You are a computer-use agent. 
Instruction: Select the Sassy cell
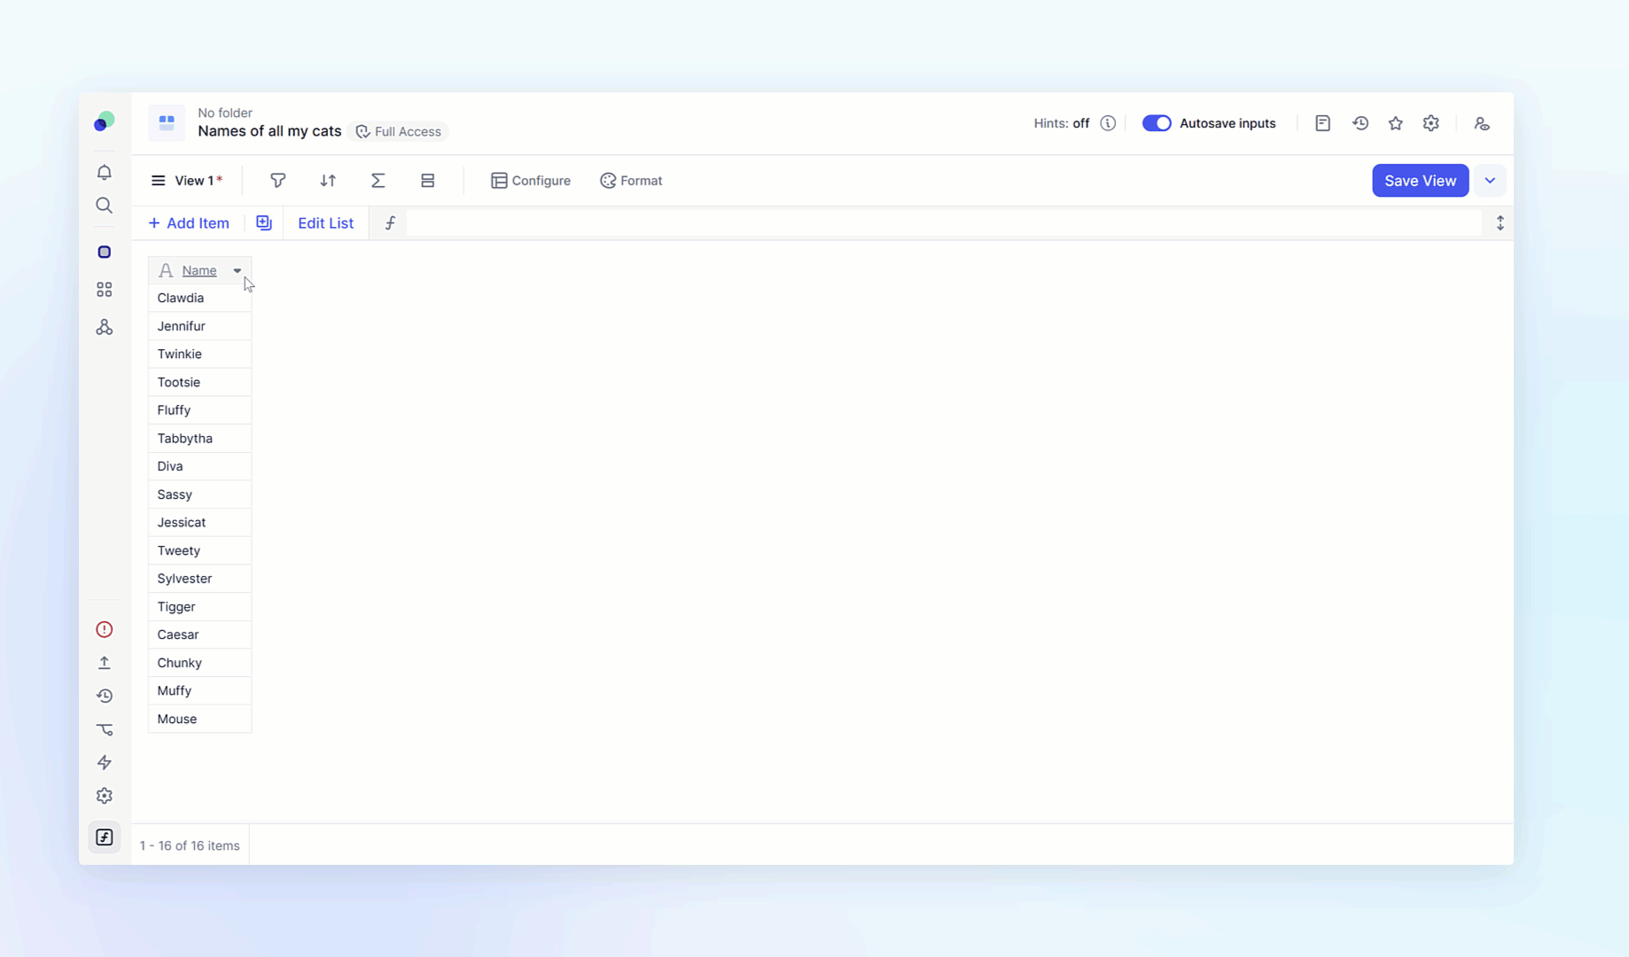tap(199, 494)
